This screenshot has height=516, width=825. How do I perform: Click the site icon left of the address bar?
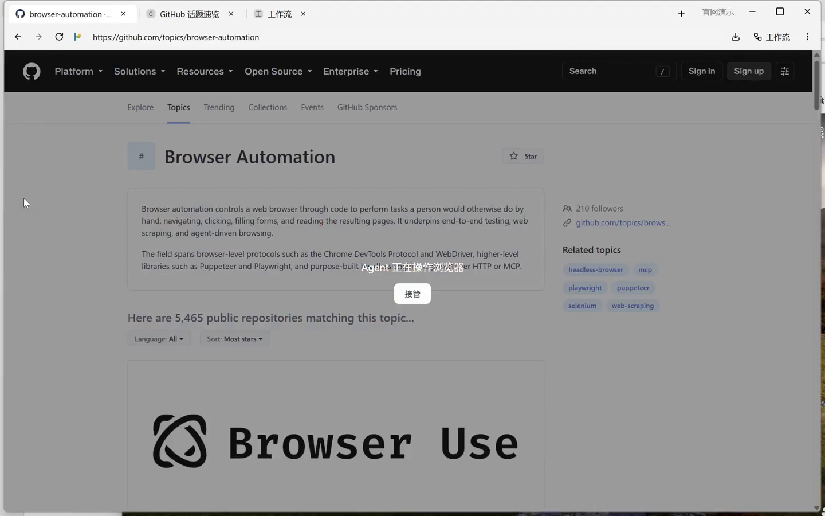(77, 37)
